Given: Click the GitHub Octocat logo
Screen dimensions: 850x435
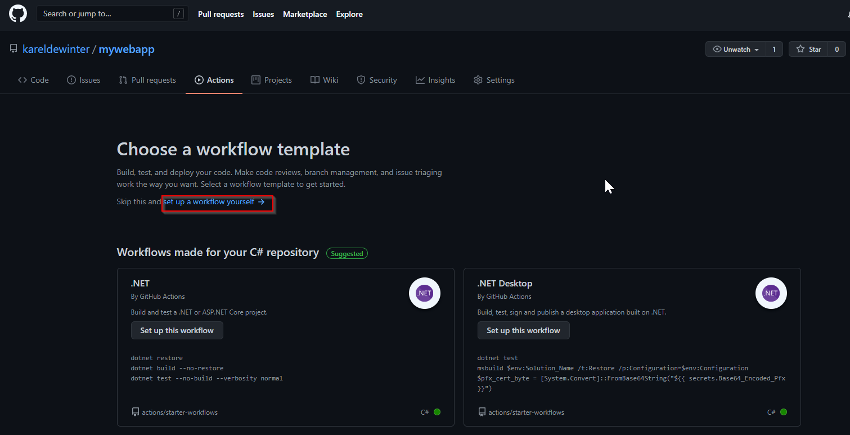Looking at the screenshot, I should 18,14.
